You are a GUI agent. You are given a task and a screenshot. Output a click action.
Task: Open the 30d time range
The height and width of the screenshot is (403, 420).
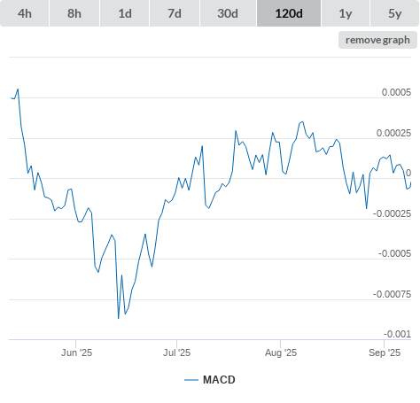coord(228,13)
